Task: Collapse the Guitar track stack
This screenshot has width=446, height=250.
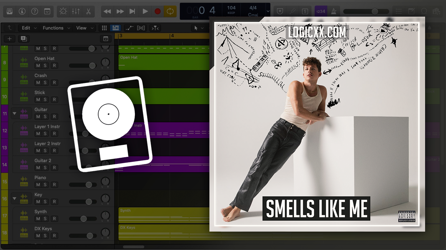Action: point(14,113)
